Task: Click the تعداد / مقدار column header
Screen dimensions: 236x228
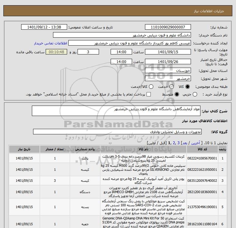Action: point(55,149)
